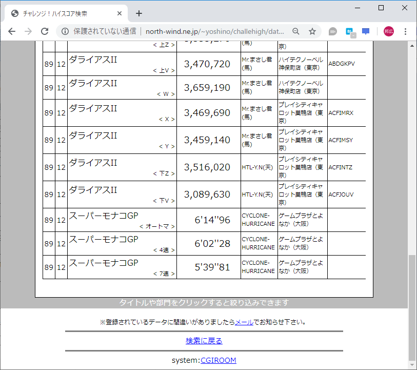Reload the high score page
Screen dimensions: 417x370
pyautogui.click(x=45, y=31)
